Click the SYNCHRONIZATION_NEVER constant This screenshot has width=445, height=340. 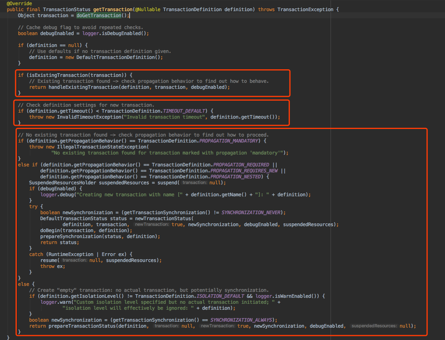[x=252, y=213]
